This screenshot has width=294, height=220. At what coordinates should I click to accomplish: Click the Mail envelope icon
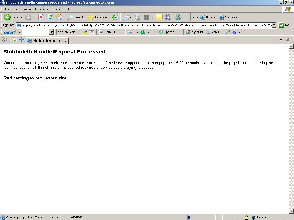click(x=126, y=17)
